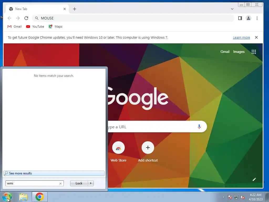Open YouTube bookmark
The width and height of the screenshot is (269, 202).
[x=35, y=27]
